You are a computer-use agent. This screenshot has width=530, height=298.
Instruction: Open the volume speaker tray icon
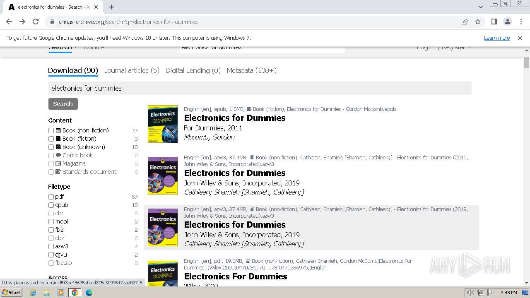point(470,293)
